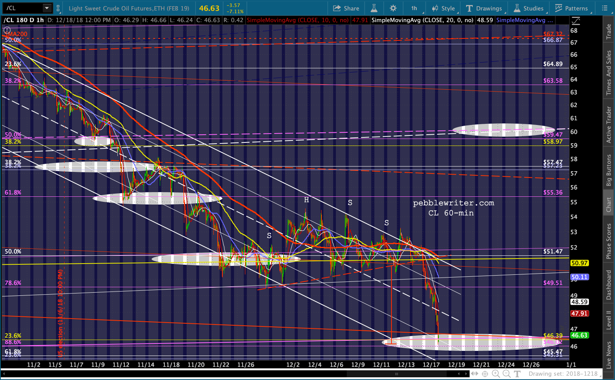This screenshot has width=615, height=380.
Task: Click the zoom out magnifier icon
Action: (x=506, y=374)
